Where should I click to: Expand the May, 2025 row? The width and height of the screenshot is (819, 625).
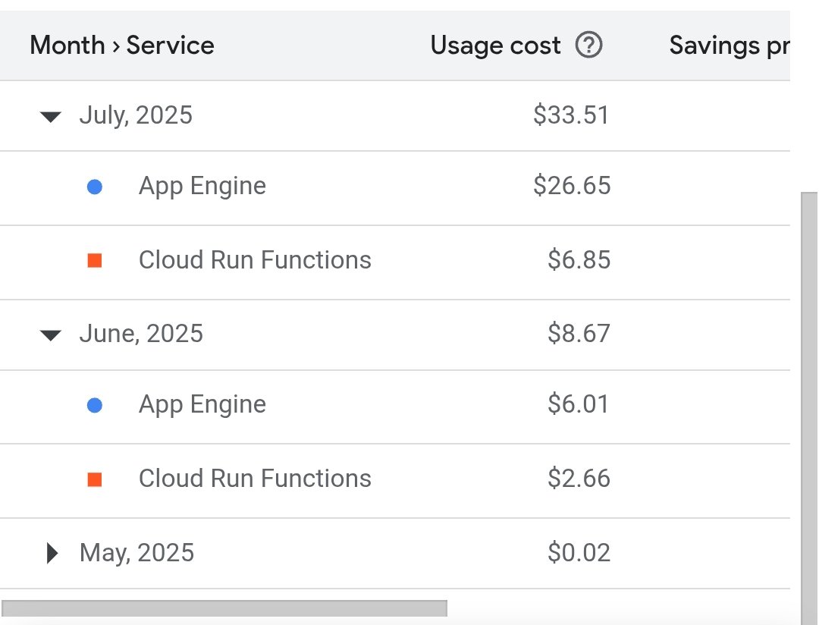pyautogui.click(x=52, y=553)
